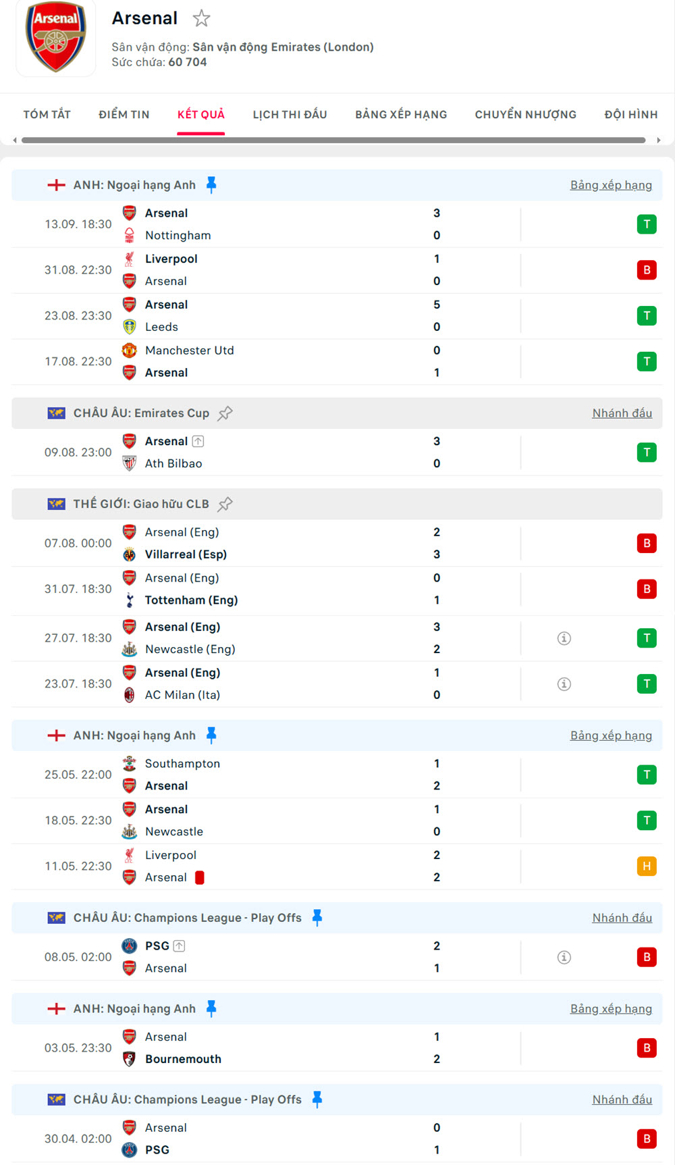Click the red card icon next to Arsenal vs Liverpool
Screen dimensions: 675x1165
(201, 877)
